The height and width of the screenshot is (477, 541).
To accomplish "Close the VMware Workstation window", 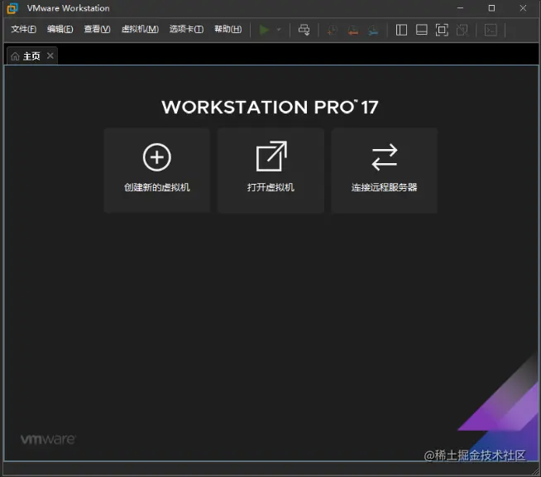I will click(x=523, y=8).
